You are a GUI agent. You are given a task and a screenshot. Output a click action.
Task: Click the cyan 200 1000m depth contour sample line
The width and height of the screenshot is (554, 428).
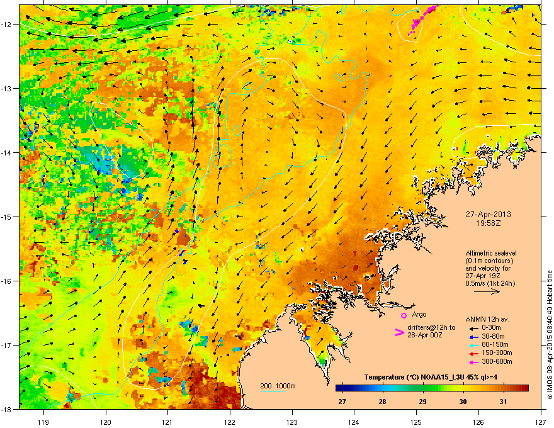tap(273, 391)
